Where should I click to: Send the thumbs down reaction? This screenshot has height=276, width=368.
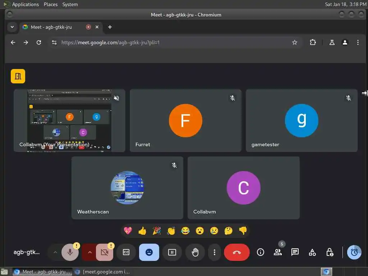tap(243, 231)
